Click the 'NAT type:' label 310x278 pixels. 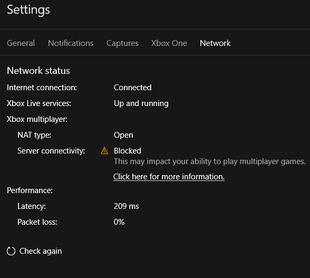pyautogui.click(x=34, y=135)
